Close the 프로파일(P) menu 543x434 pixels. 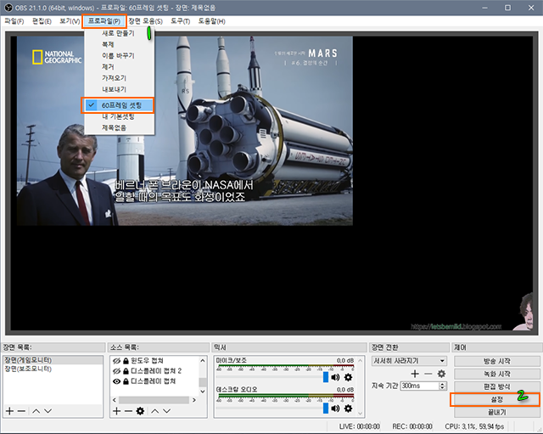point(104,21)
